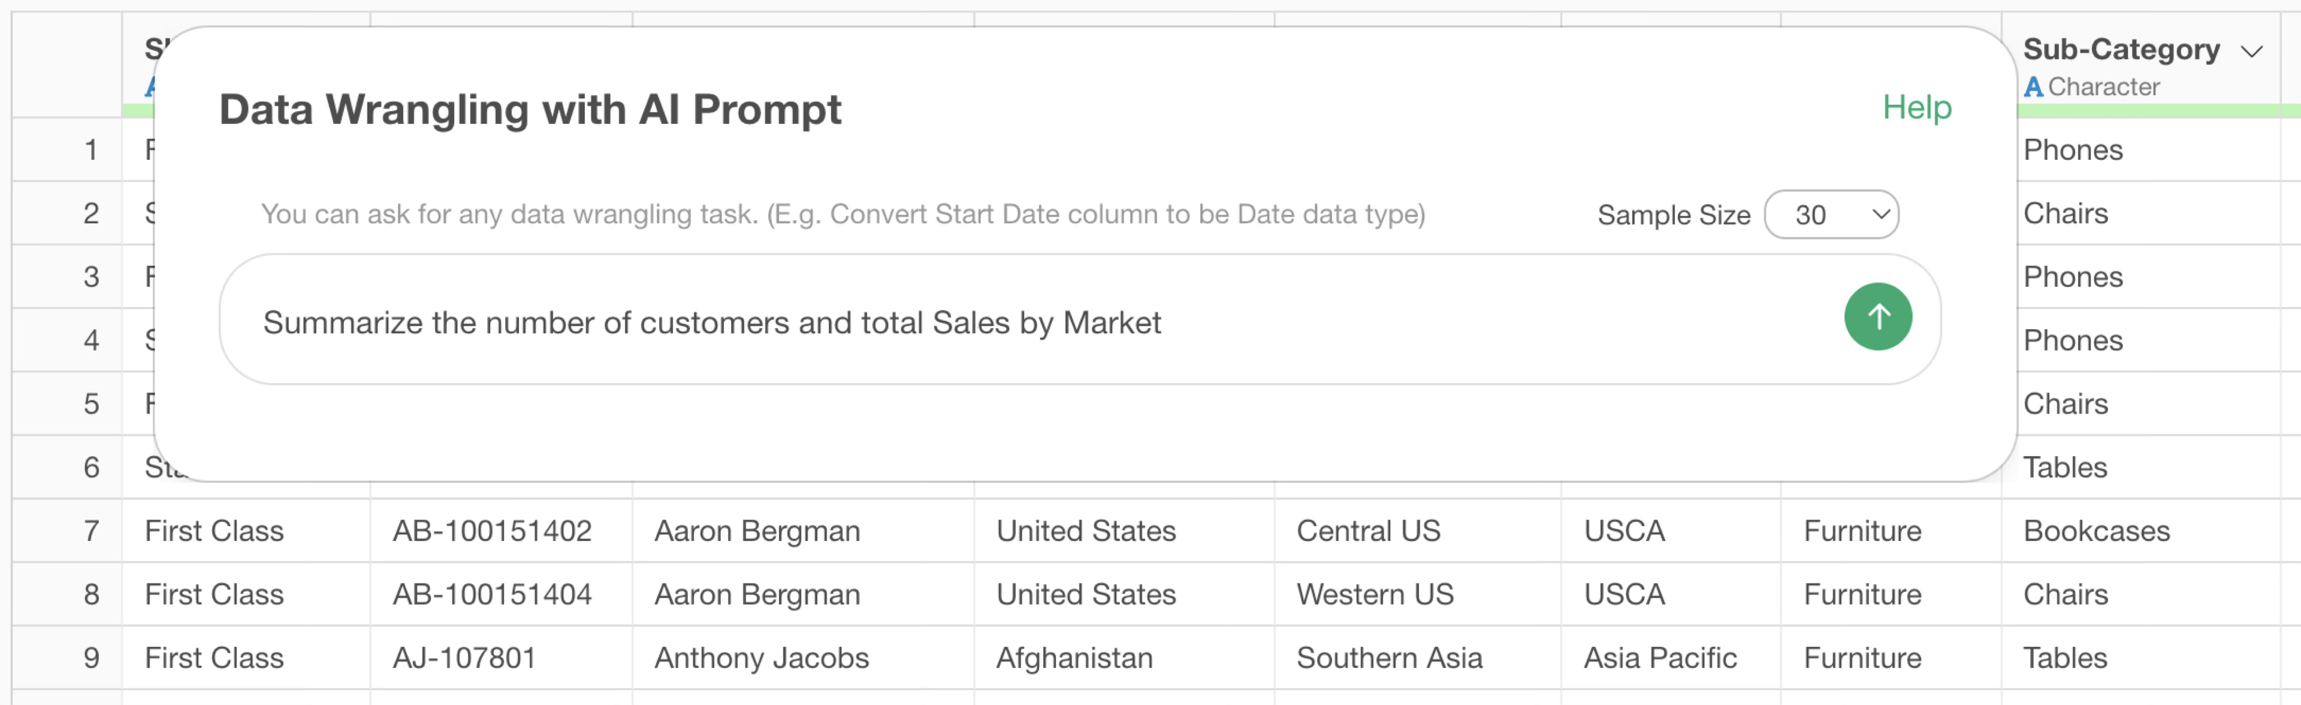Click the Aaron Bergman cell in row 7
This screenshot has width=2301, height=705.
pyautogui.click(x=757, y=531)
